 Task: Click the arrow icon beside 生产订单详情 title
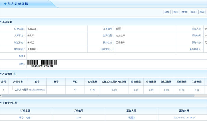(x=5, y=4)
